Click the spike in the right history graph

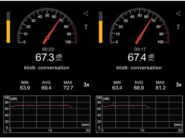114,104
